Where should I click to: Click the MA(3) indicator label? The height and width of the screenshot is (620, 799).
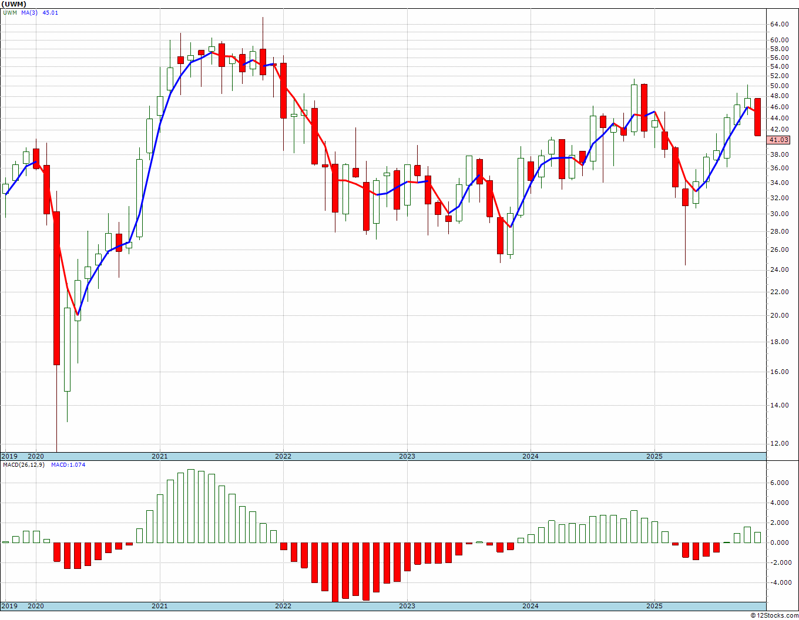pos(29,13)
